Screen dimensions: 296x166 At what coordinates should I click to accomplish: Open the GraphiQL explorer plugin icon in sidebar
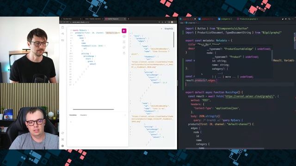click(63, 40)
